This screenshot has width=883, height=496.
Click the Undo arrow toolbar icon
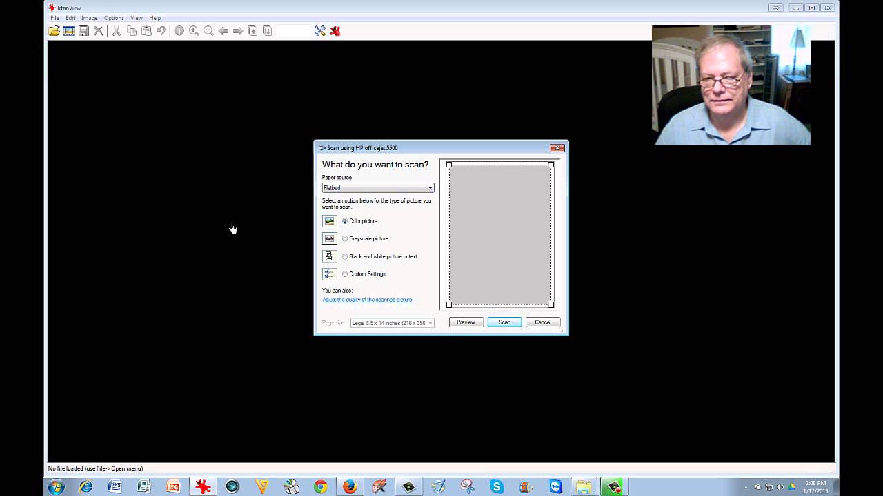click(161, 31)
